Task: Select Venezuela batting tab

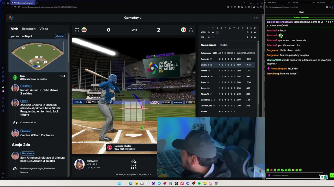Action: pos(208,45)
